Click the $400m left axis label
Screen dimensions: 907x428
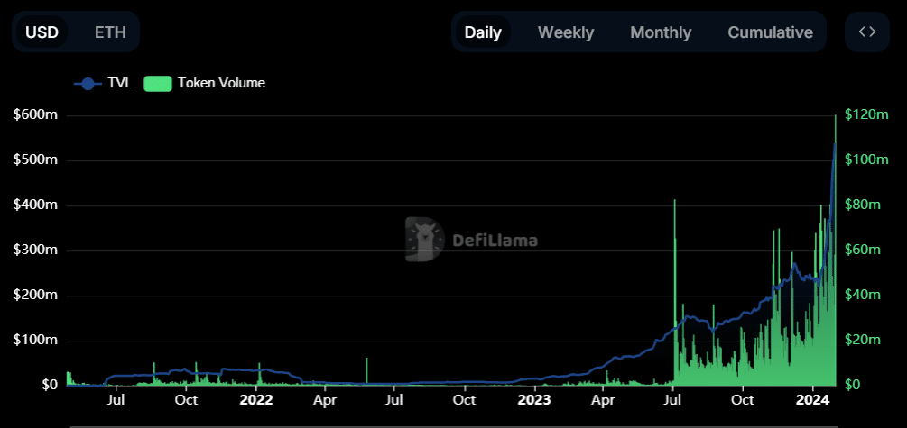(35, 205)
